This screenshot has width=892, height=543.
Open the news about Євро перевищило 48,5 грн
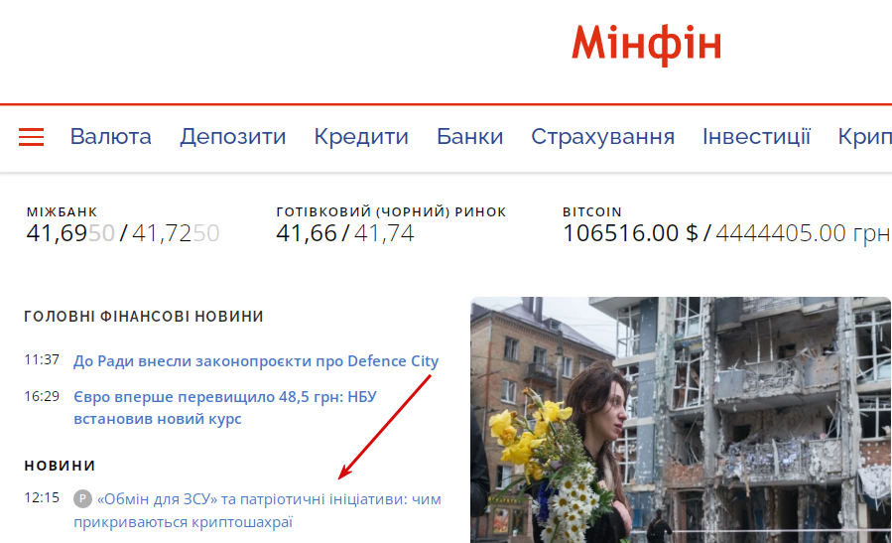[x=225, y=408]
